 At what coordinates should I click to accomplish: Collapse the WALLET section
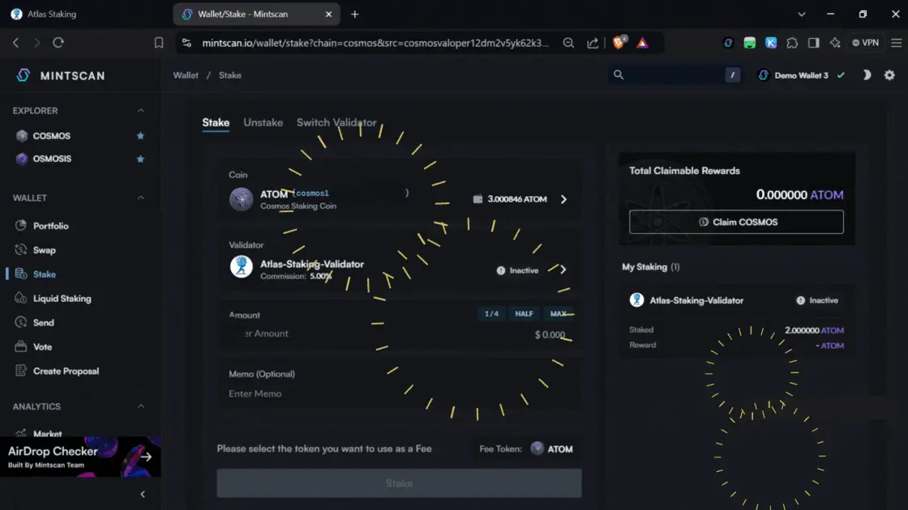[140, 198]
